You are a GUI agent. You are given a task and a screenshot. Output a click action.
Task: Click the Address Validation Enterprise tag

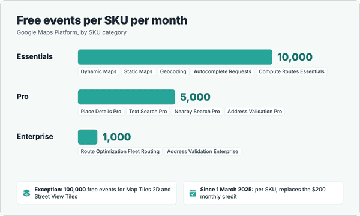point(203,151)
